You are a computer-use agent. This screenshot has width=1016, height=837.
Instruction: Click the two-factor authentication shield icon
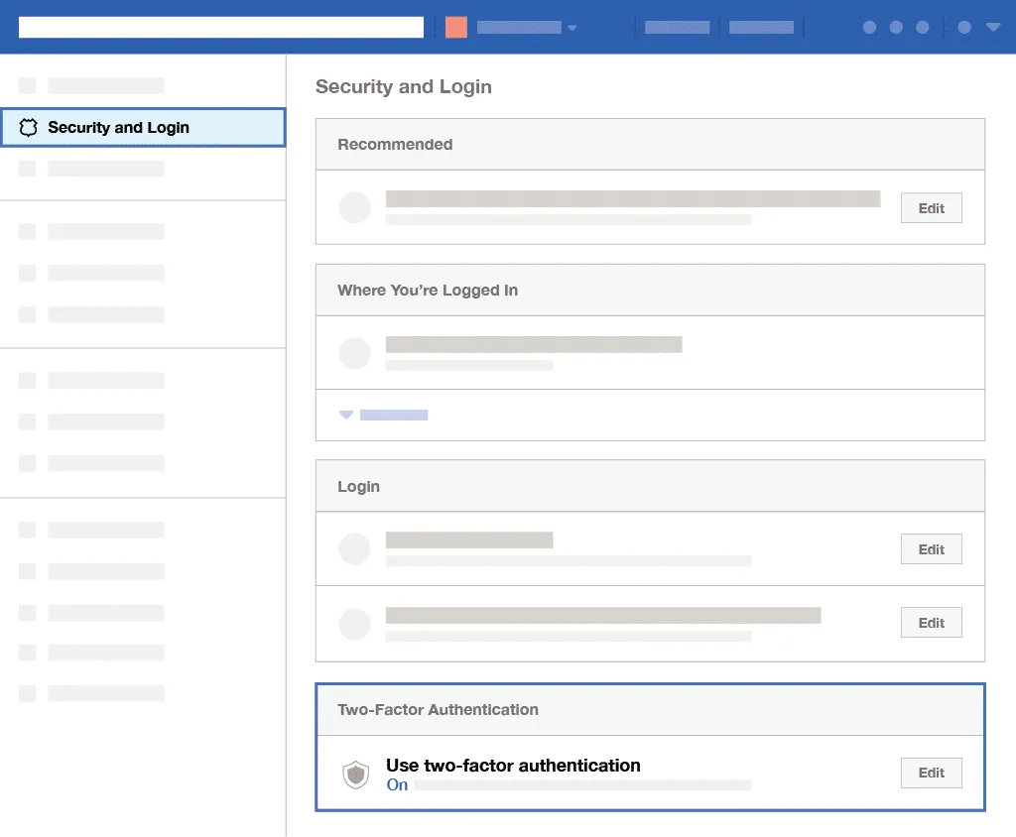point(356,775)
